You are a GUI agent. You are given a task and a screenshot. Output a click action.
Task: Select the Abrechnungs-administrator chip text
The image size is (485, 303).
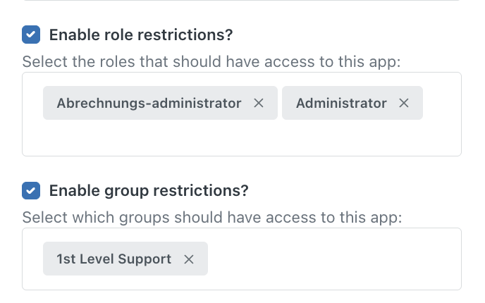149,103
